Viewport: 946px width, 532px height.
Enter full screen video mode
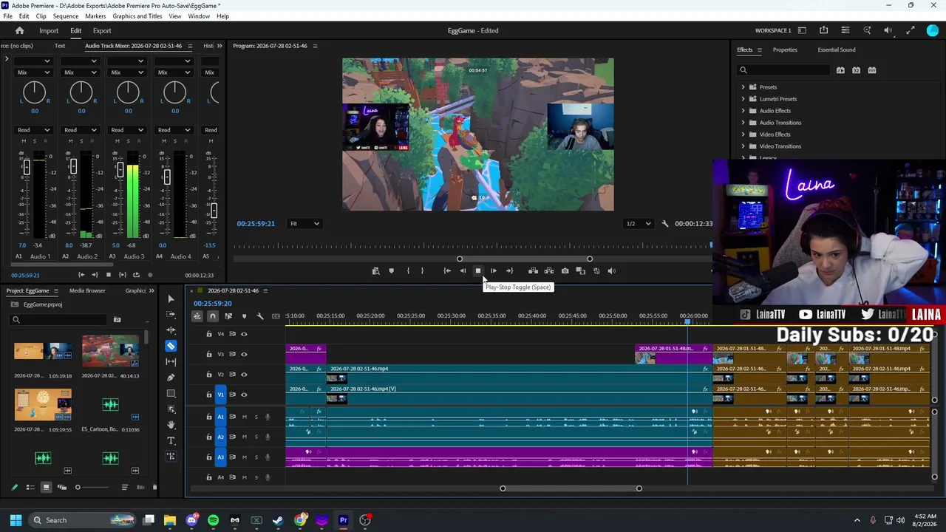(911, 30)
